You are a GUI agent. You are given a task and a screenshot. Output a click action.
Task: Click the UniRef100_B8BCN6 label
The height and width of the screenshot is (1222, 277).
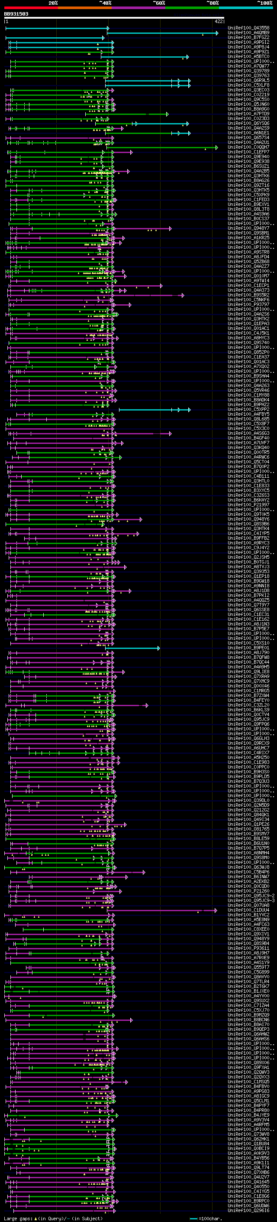(x=248, y=1019)
